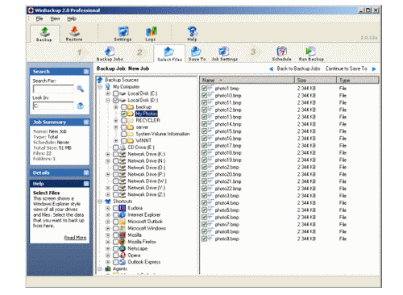
Task: Expand the Local Disk (C:) node
Action: tap(108, 93)
